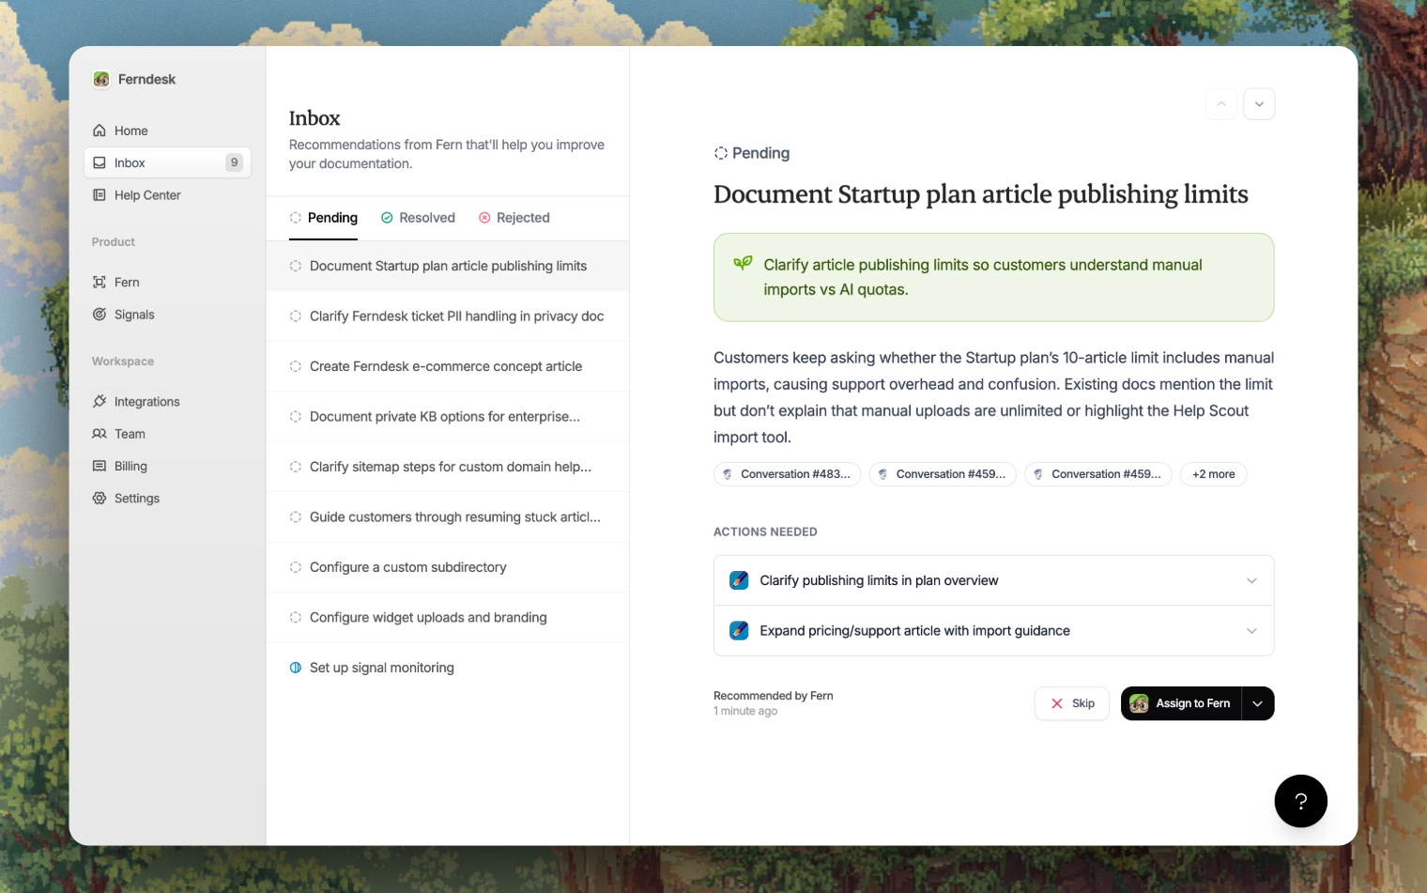Open Settings via its gear icon
1427x893 pixels.
(x=100, y=499)
